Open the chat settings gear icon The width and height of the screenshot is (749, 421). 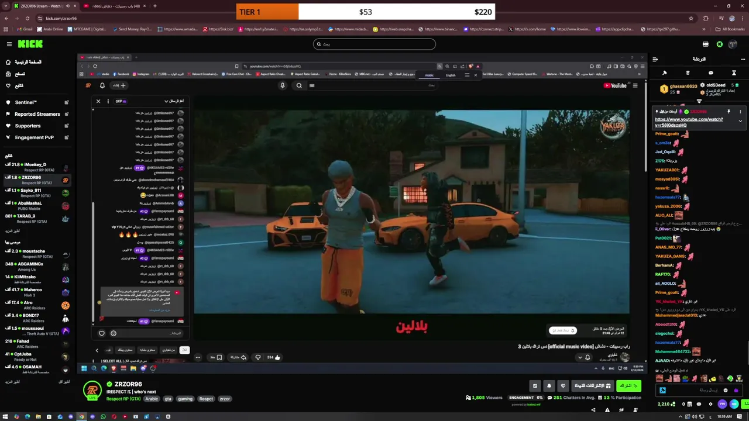tap(711, 404)
